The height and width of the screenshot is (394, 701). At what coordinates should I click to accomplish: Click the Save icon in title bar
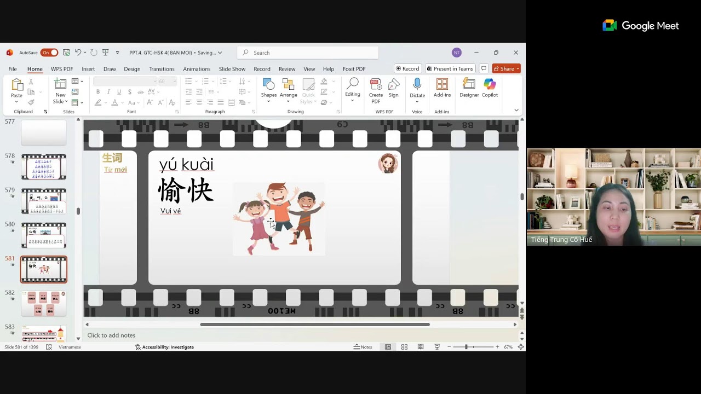pyautogui.click(x=66, y=53)
